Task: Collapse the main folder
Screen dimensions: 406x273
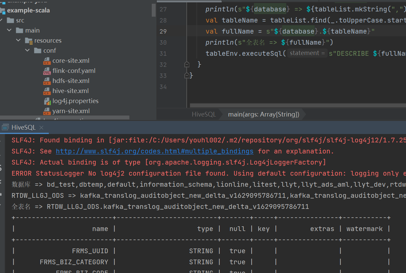Action: [x=9, y=31]
